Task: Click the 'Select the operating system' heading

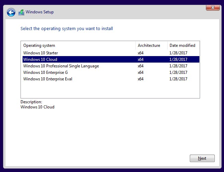Action: tap(67, 29)
